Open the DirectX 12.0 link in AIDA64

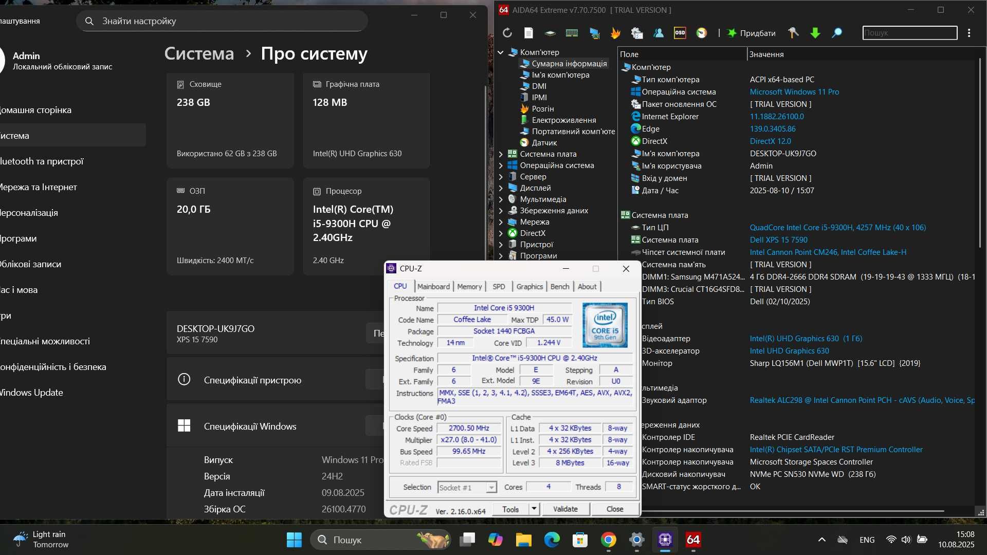[x=770, y=141]
